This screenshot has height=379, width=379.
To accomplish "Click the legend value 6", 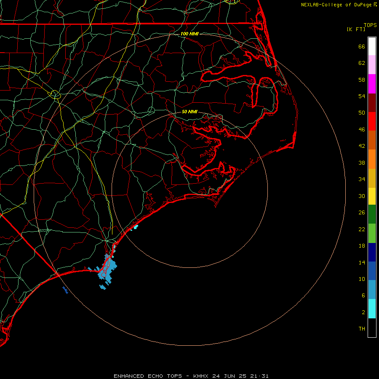I will pos(363,296).
